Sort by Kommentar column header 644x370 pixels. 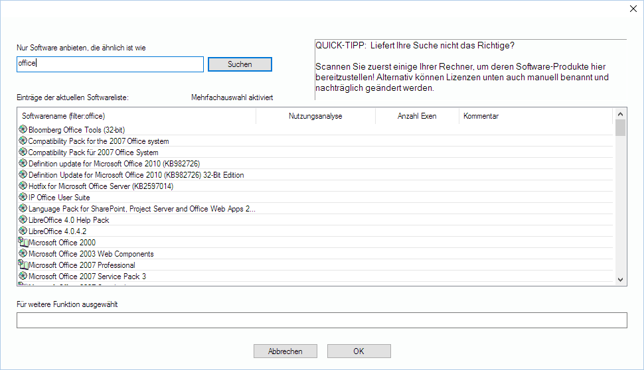(x=536, y=116)
